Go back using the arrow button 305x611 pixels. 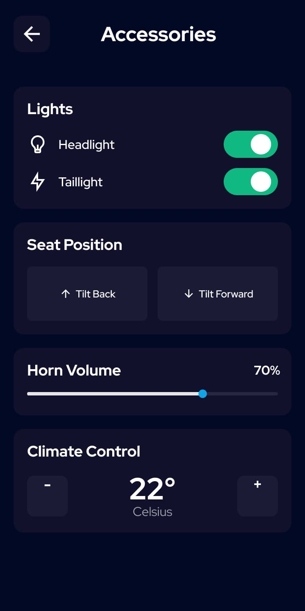tap(32, 34)
